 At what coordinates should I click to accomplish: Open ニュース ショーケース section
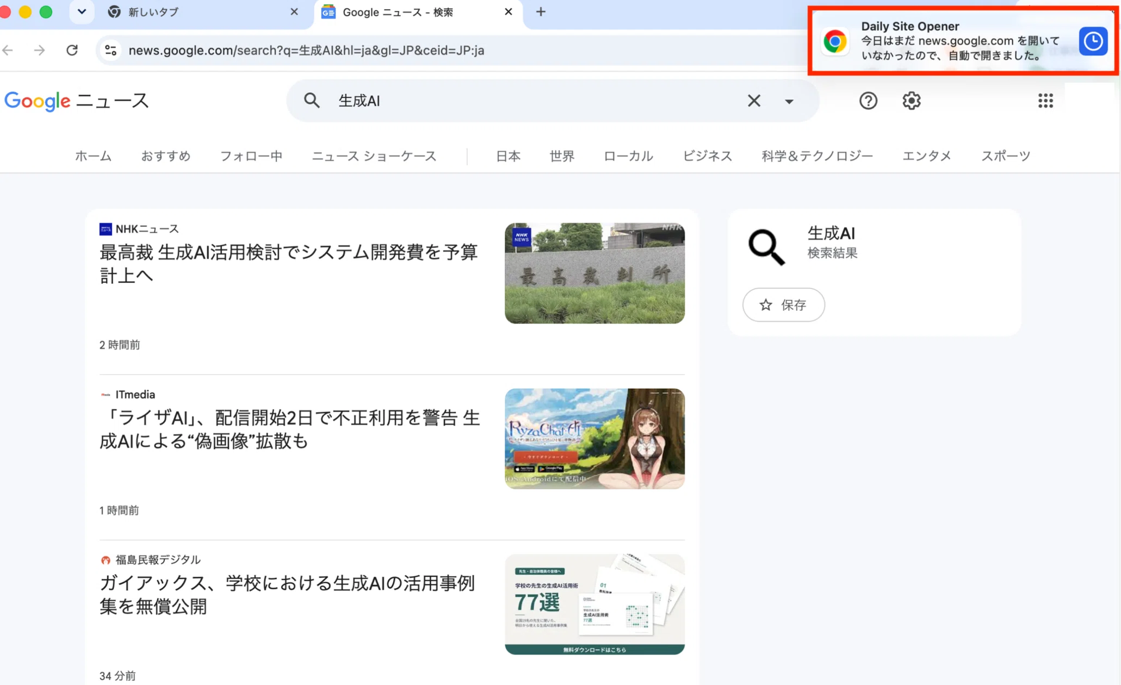pyautogui.click(x=374, y=156)
